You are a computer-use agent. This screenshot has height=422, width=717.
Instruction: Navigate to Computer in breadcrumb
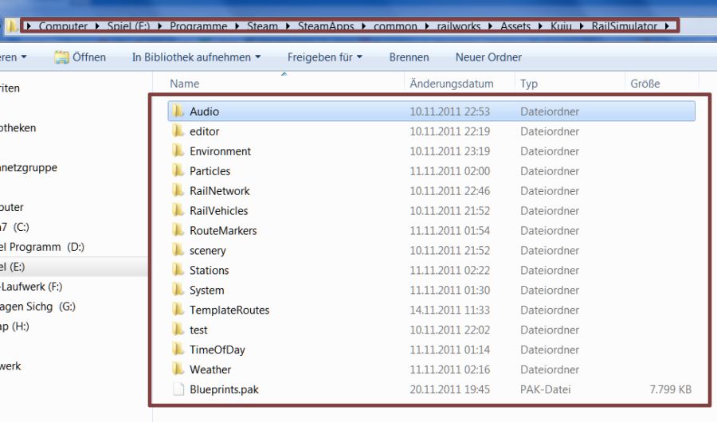coord(63,26)
